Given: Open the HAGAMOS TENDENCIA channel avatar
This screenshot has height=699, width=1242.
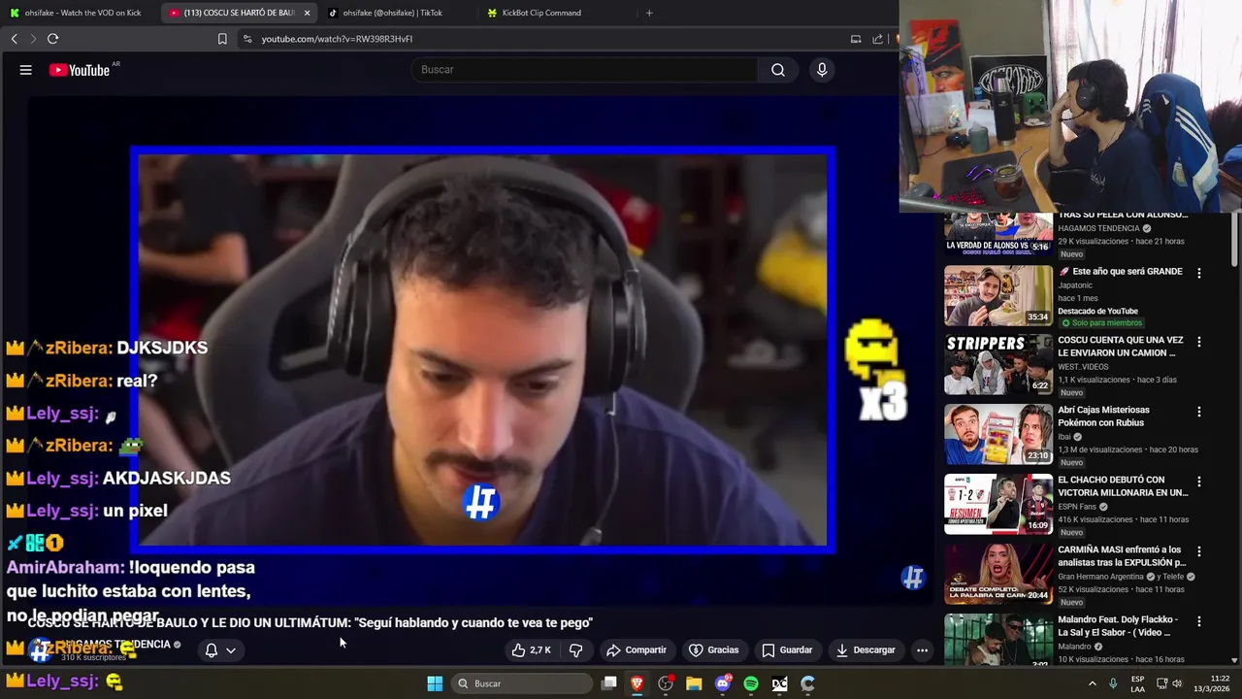Looking at the screenshot, I should pos(40,649).
